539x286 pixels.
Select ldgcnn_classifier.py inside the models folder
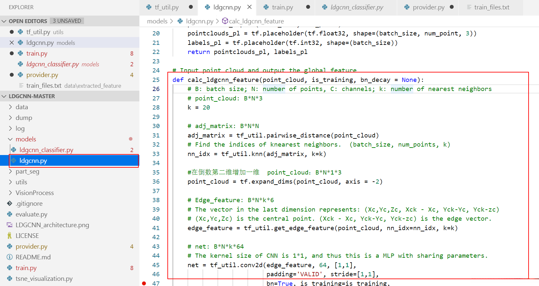[x=70, y=150]
